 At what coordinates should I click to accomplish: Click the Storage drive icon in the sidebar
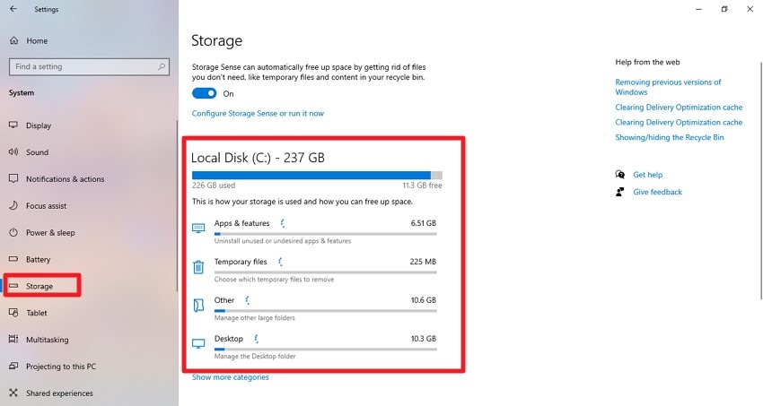(x=13, y=286)
